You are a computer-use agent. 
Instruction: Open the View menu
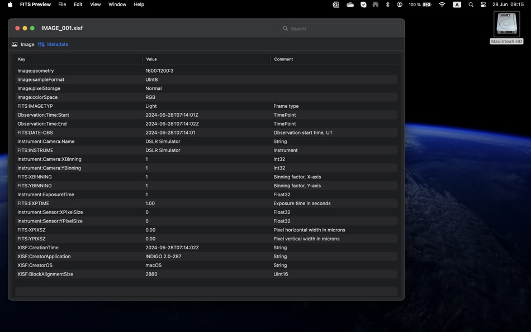pos(95,4)
